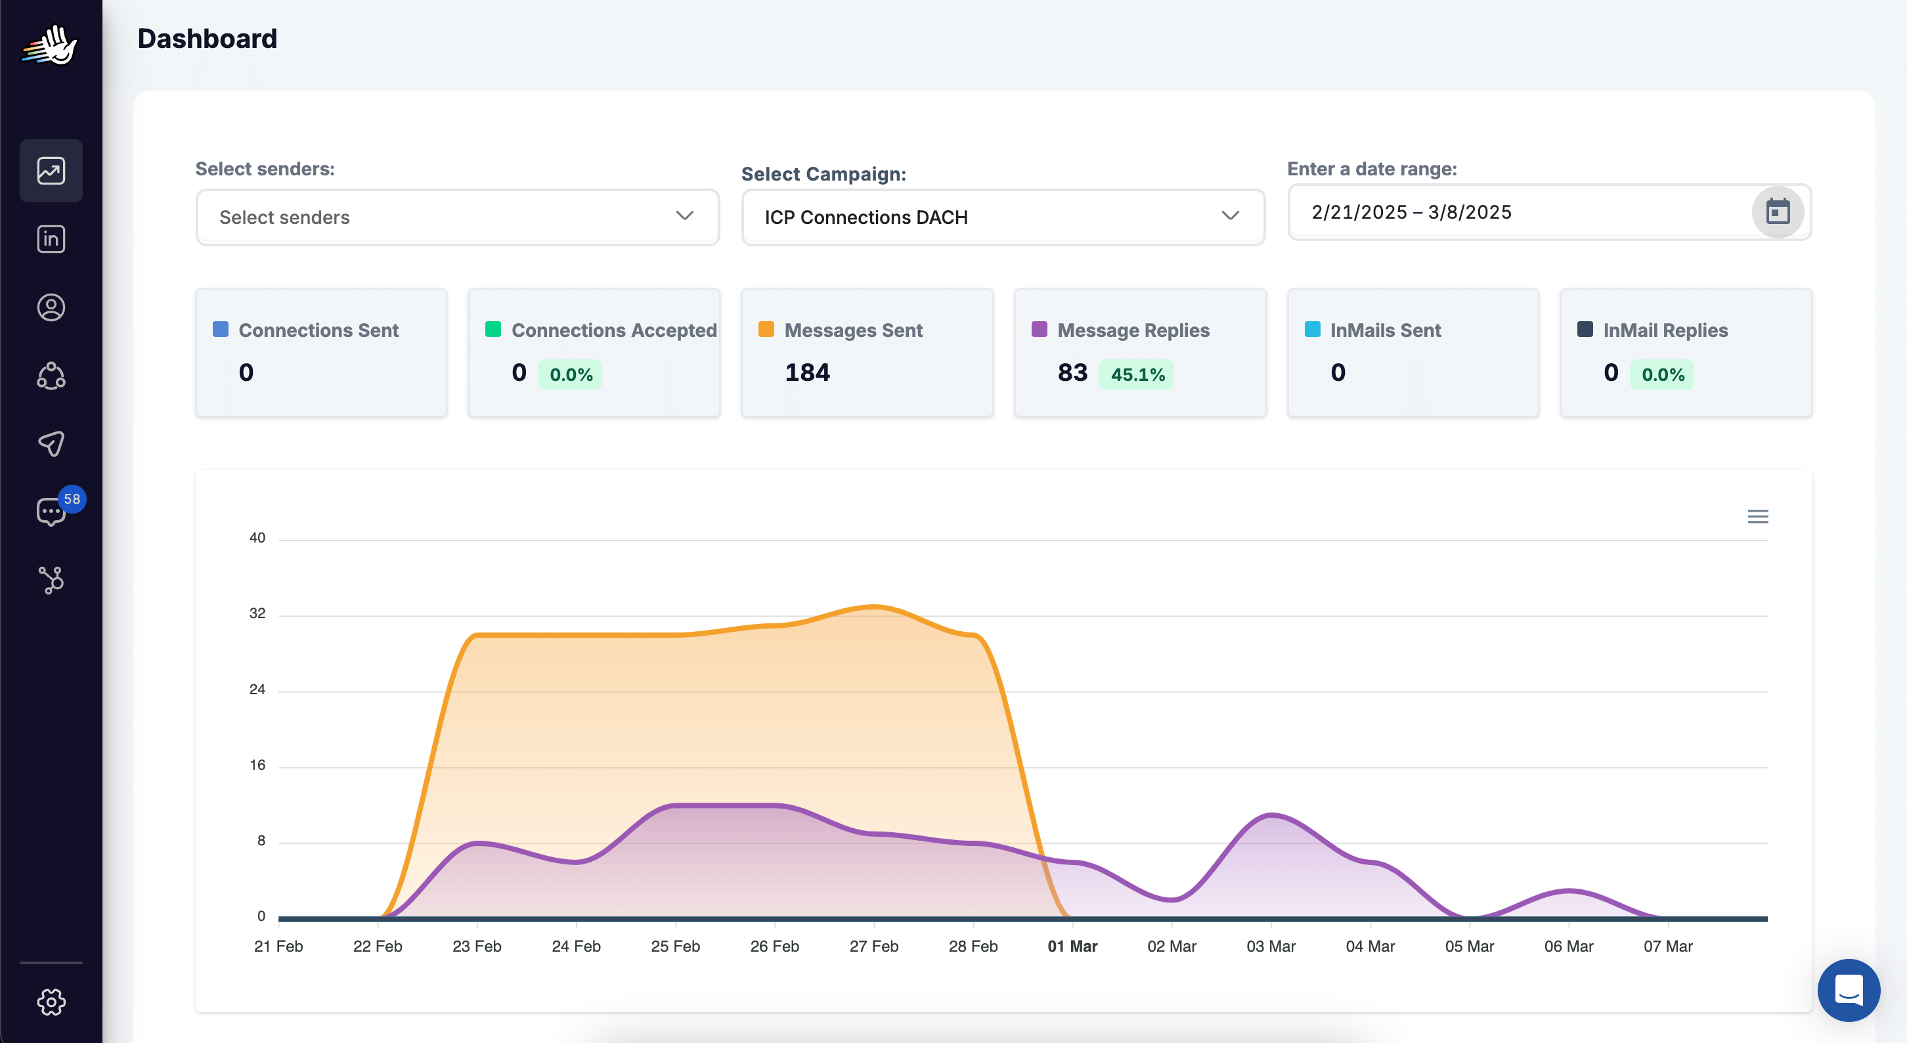
Task: Click the Messages Sent card label
Action: coord(854,330)
